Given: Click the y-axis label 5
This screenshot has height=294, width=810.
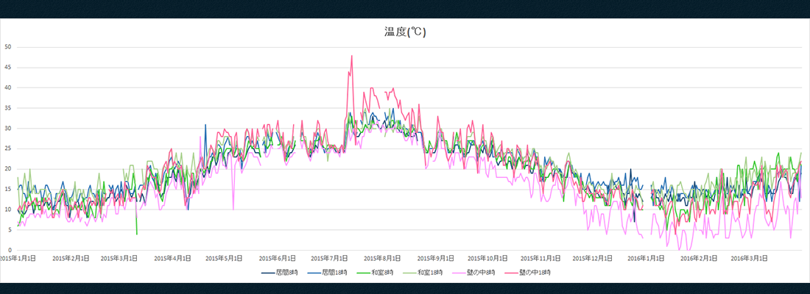Looking at the screenshot, I should (x=10, y=230).
